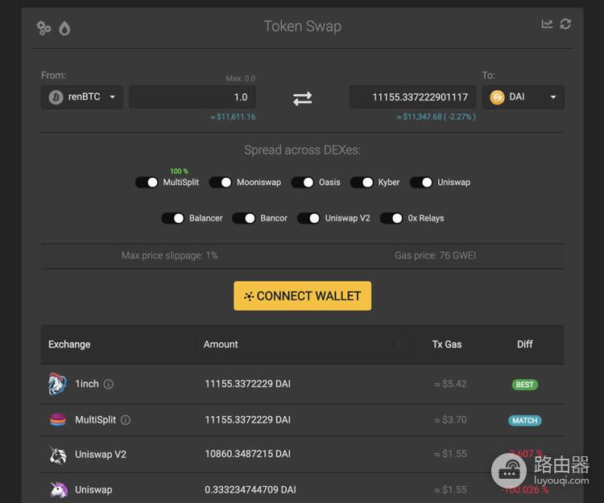Click the Max: 0.0 link
The width and height of the screenshot is (604, 503).
click(x=240, y=79)
